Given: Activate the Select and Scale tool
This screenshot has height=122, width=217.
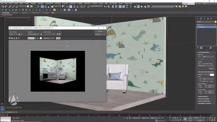Looking at the screenshot, I should [x=49, y=6].
